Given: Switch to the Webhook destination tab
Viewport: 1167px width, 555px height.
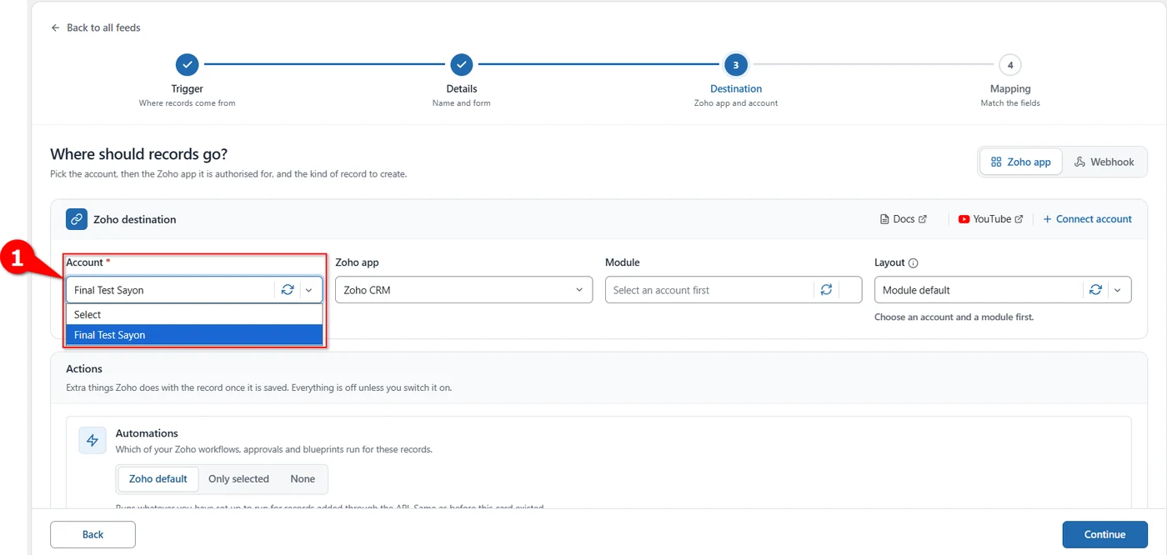Looking at the screenshot, I should (1104, 162).
